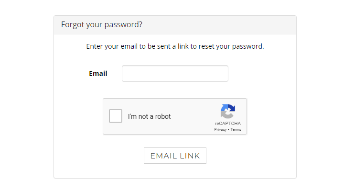Click the reset password instruction sentence
Image resolution: width=354 pixels, height=189 pixels.
coord(175,46)
